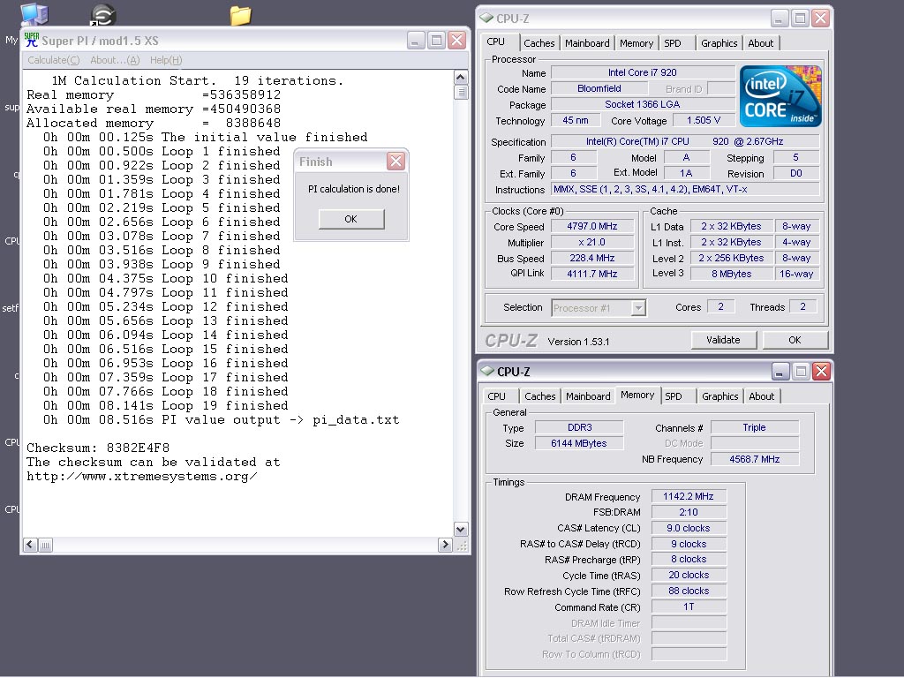Click the Super PI vertical scrollbar thumb

(461, 92)
